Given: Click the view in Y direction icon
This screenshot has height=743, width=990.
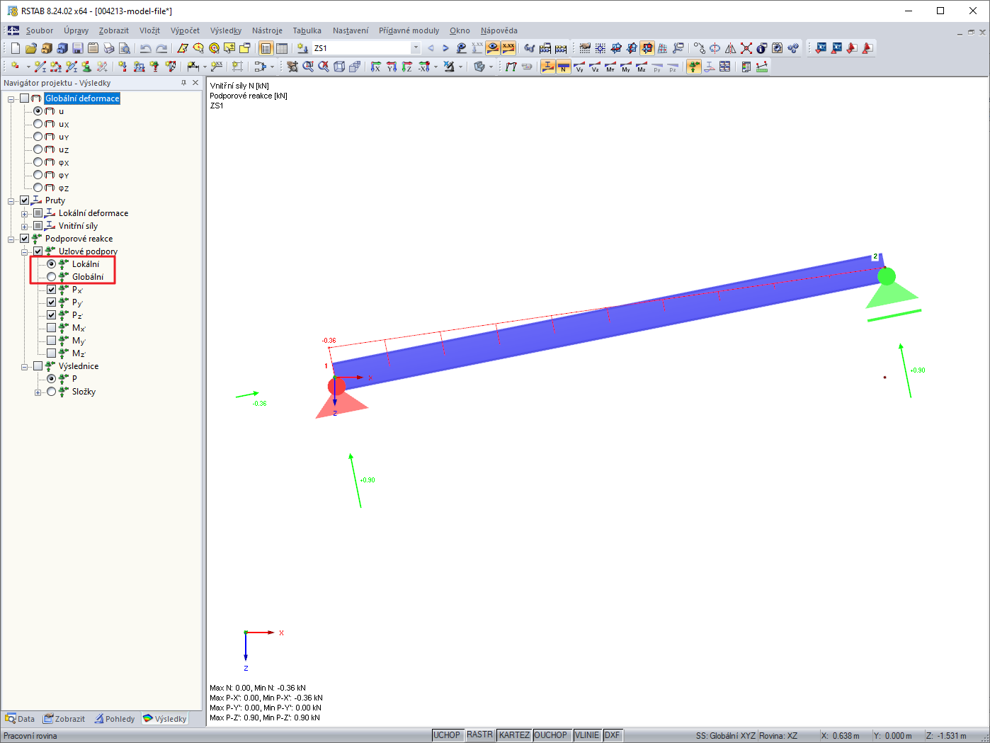Looking at the screenshot, I should click(x=392, y=67).
